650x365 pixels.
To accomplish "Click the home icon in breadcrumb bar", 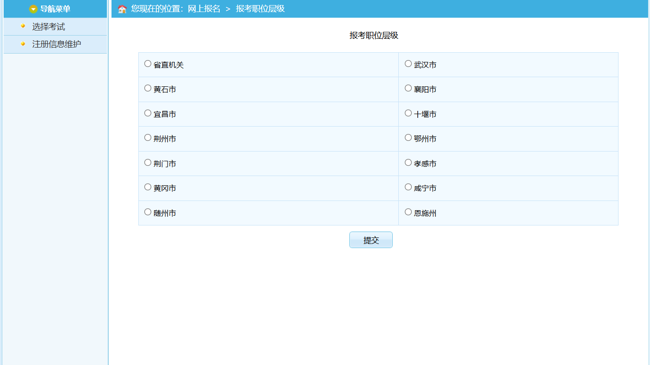I will (x=122, y=9).
